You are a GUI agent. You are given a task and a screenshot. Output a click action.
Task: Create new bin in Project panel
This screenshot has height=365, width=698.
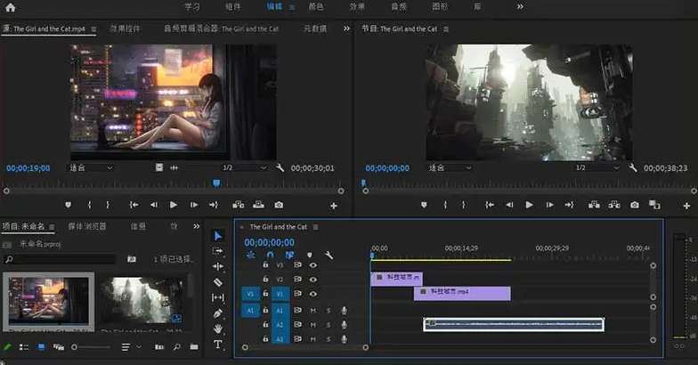194,347
